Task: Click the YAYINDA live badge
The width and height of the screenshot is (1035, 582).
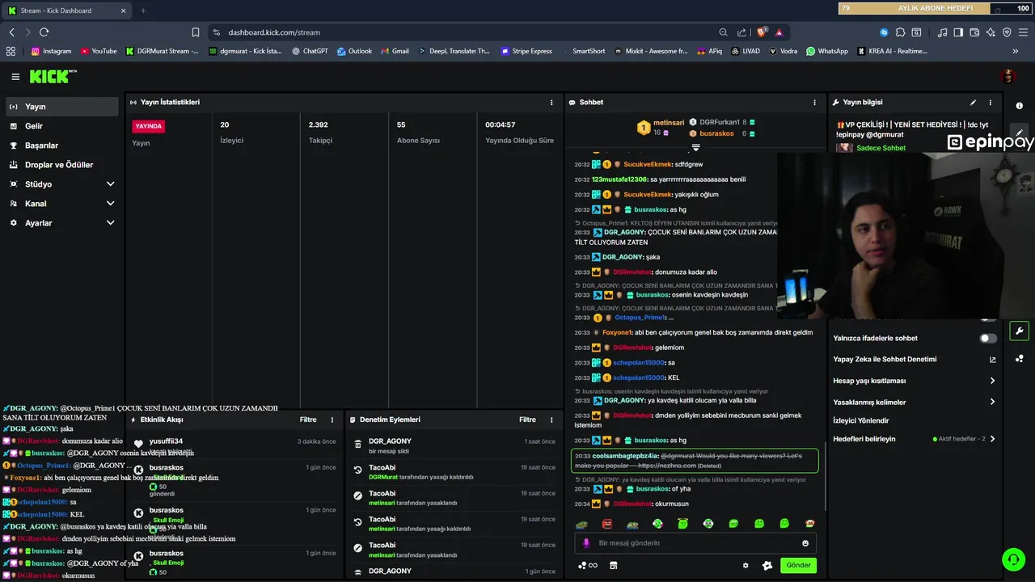Action: pyautogui.click(x=149, y=126)
